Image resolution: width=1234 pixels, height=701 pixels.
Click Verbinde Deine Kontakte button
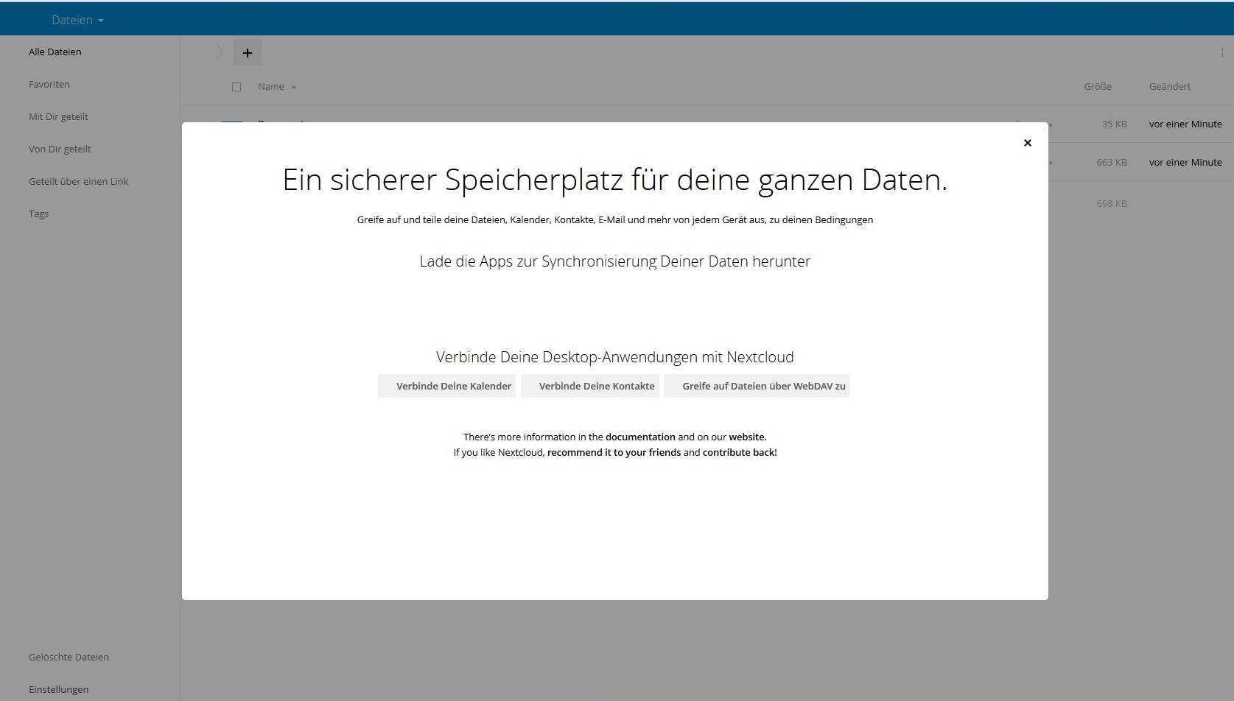tap(589, 386)
